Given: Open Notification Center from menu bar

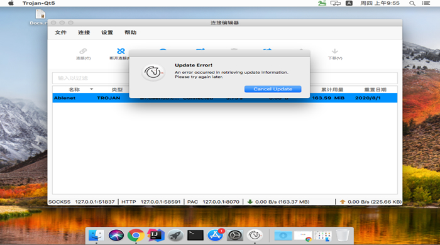Looking at the screenshot, I should click(426, 3).
